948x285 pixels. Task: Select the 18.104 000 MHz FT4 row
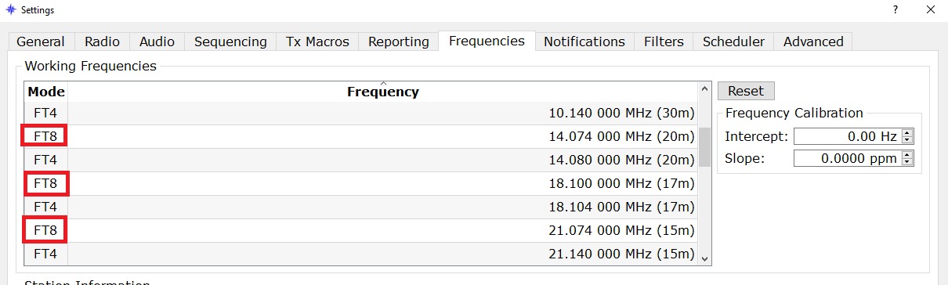coord(360,207)
